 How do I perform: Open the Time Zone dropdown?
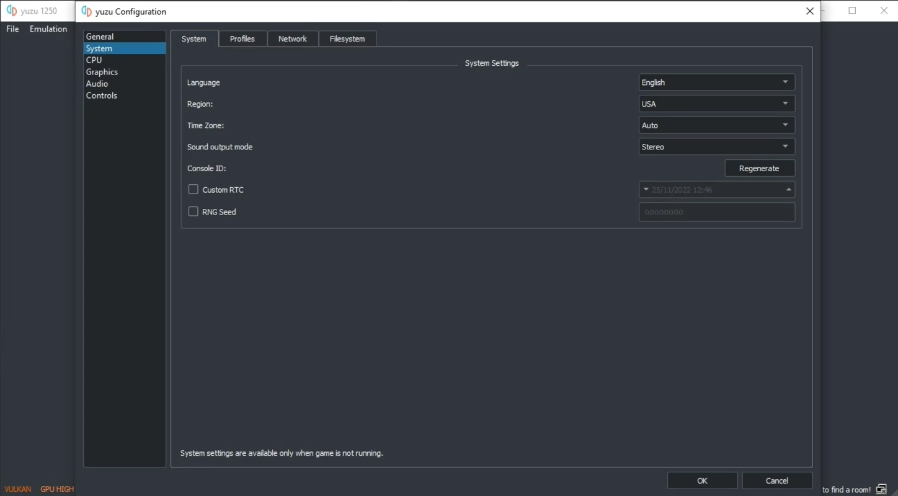tap(717, 125)
